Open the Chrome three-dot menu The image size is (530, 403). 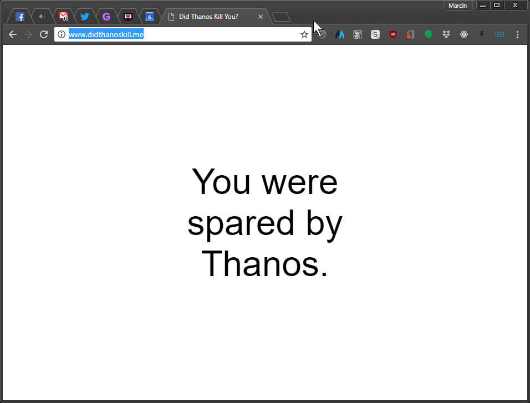[517, 34]
